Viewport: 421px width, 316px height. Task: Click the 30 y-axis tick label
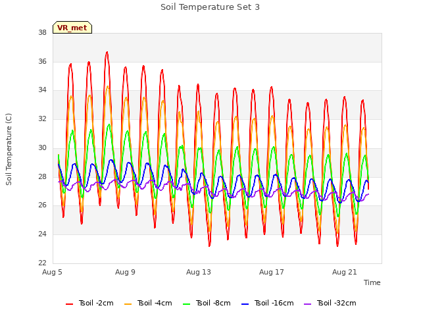point(42,147)
